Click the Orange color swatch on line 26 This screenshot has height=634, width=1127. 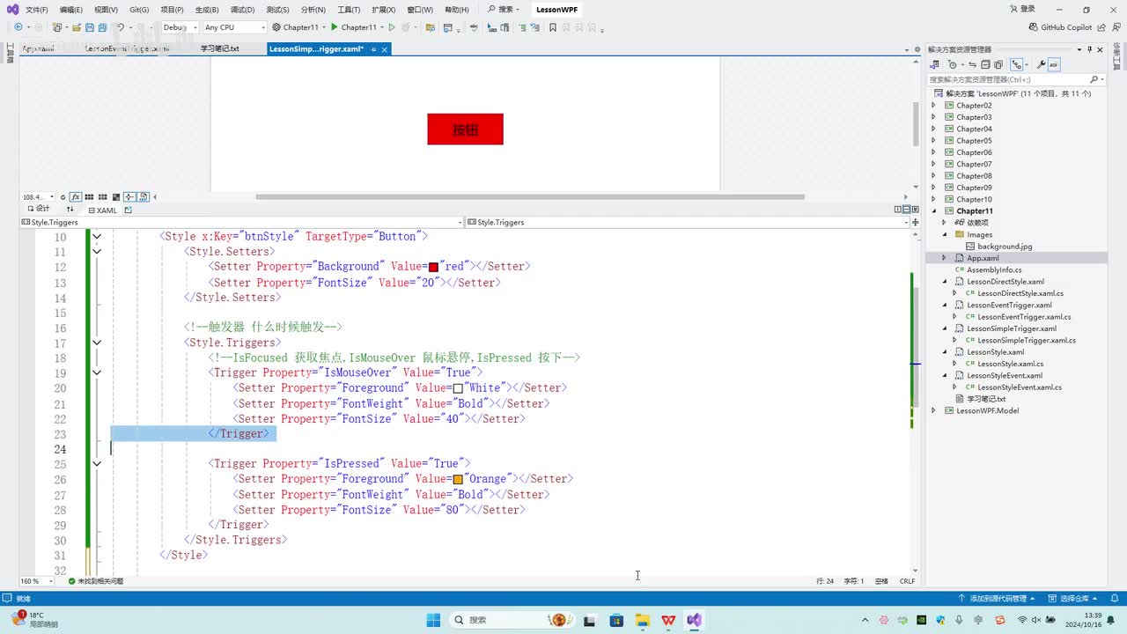(458, 480)
